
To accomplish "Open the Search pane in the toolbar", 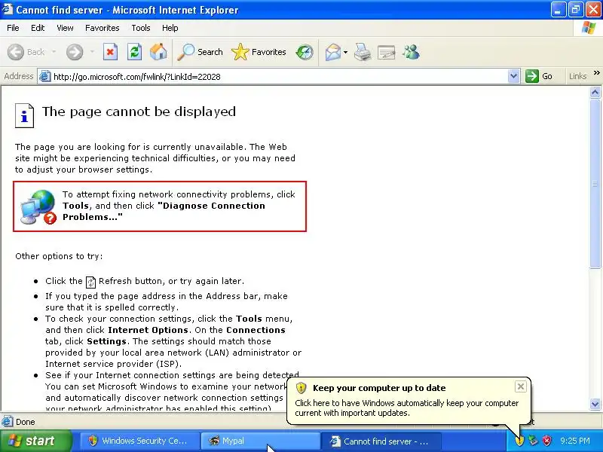I will 200,52.
